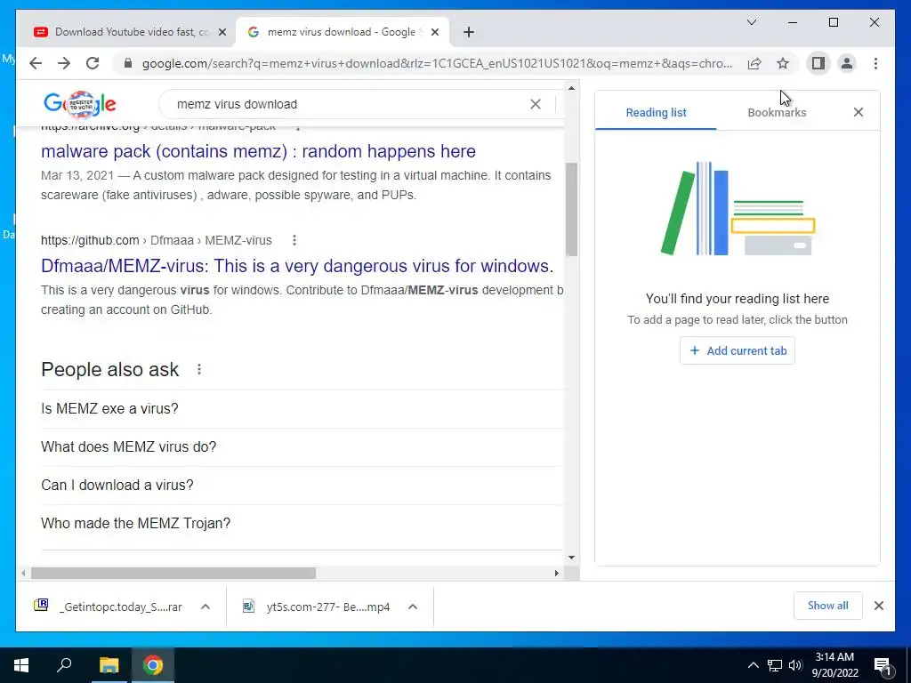911x683 pixels.
Task: Share this page from address bar
Action: 754,63
